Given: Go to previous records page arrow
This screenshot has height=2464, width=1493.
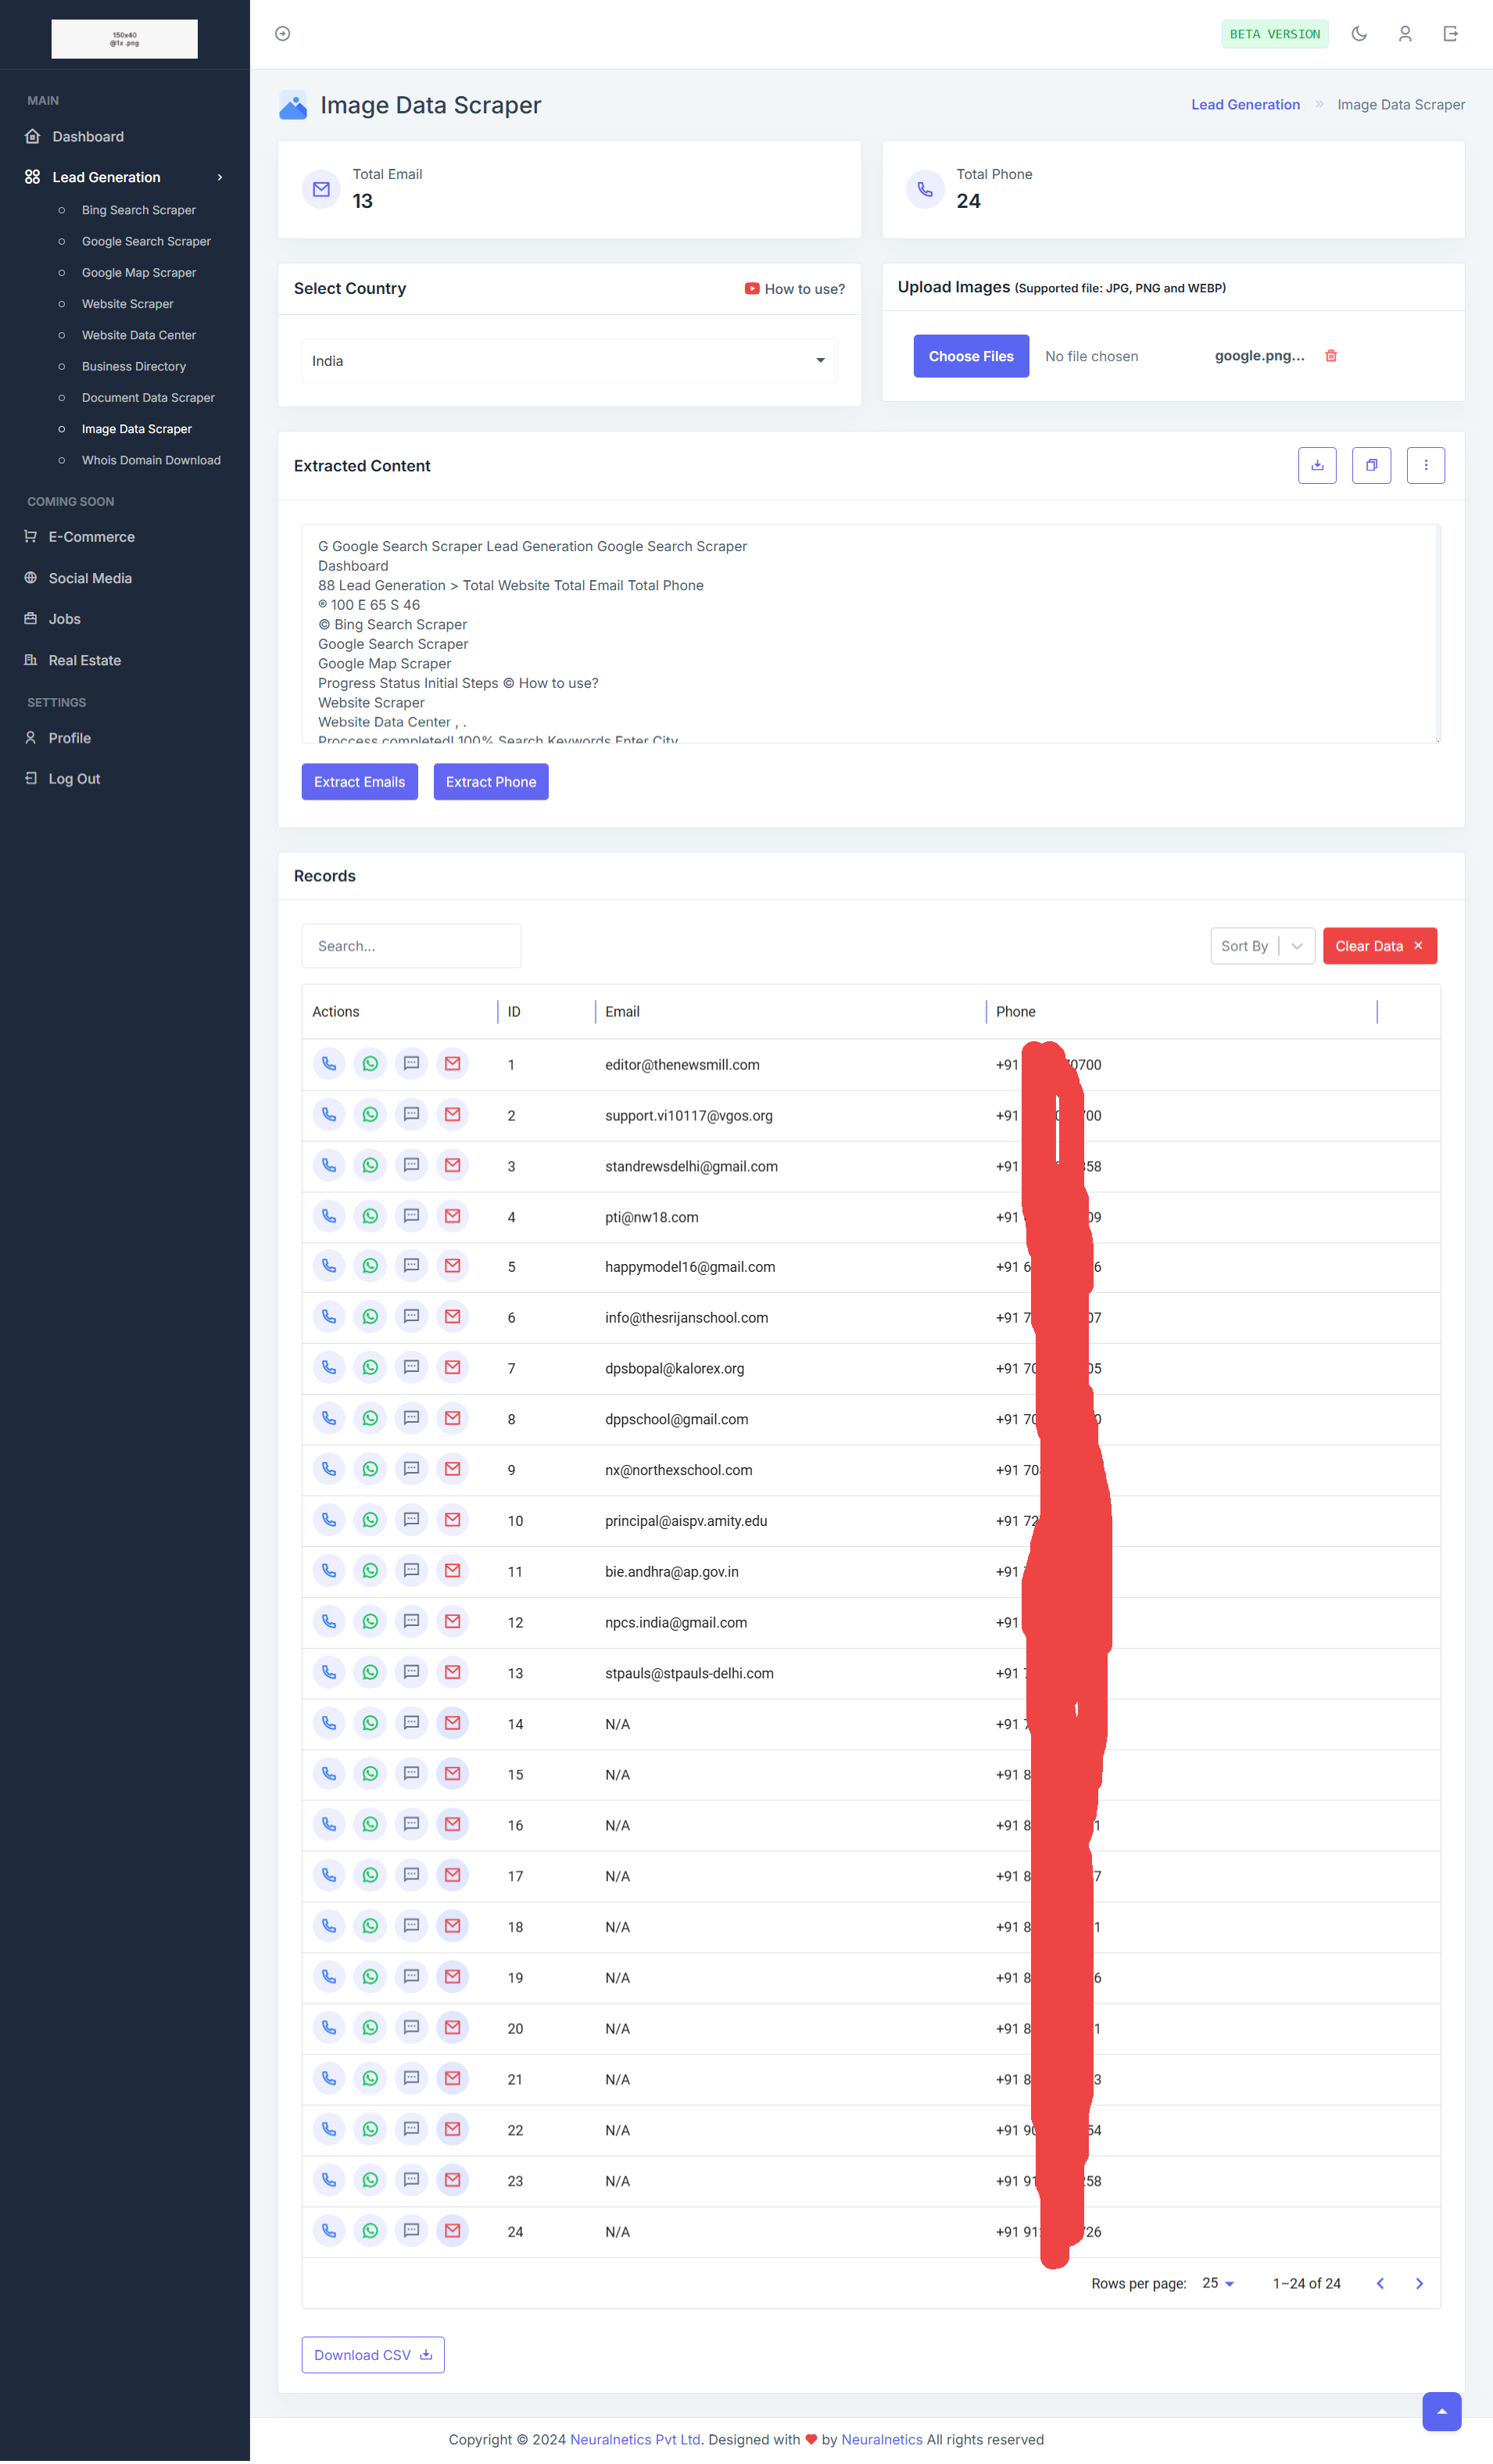Looking at the screenshot, I should [1380, 2284].
